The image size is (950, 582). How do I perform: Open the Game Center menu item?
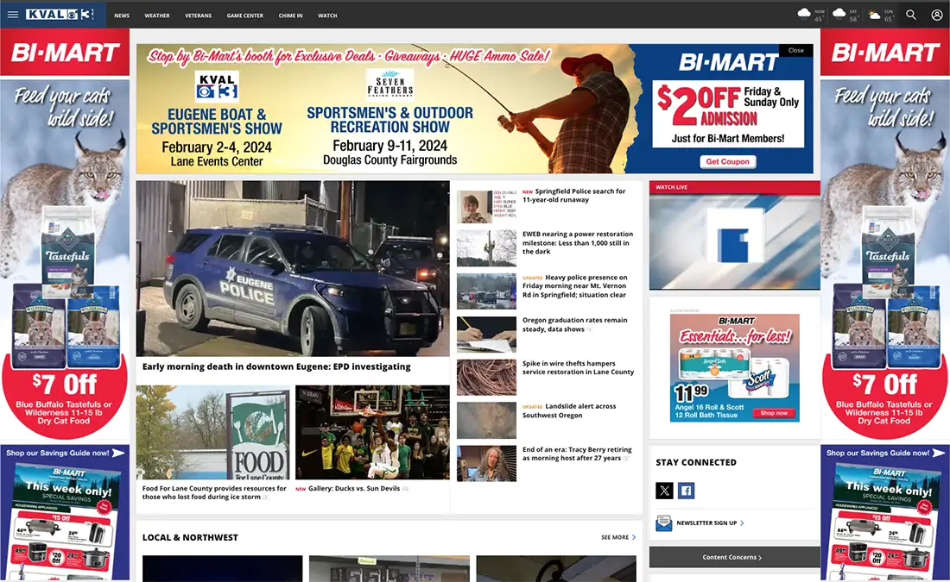(244, 16)
